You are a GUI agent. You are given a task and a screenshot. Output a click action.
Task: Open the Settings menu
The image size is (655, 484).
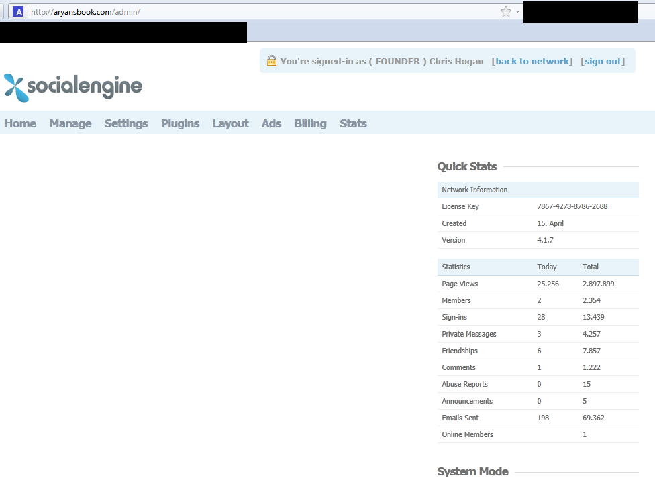click(126, 123)
